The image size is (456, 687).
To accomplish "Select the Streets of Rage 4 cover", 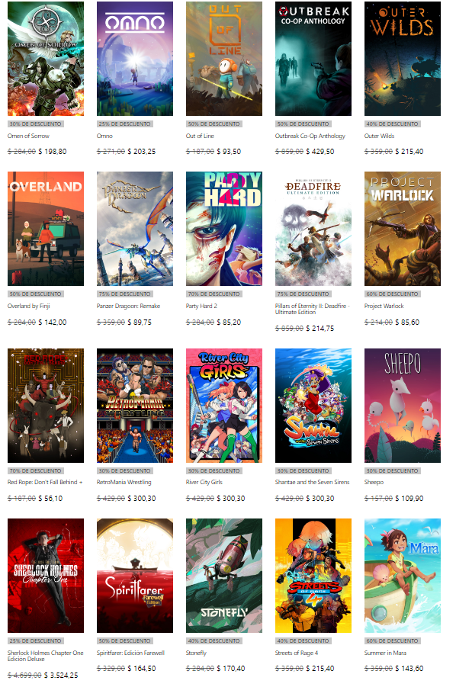I will [313, 576].
